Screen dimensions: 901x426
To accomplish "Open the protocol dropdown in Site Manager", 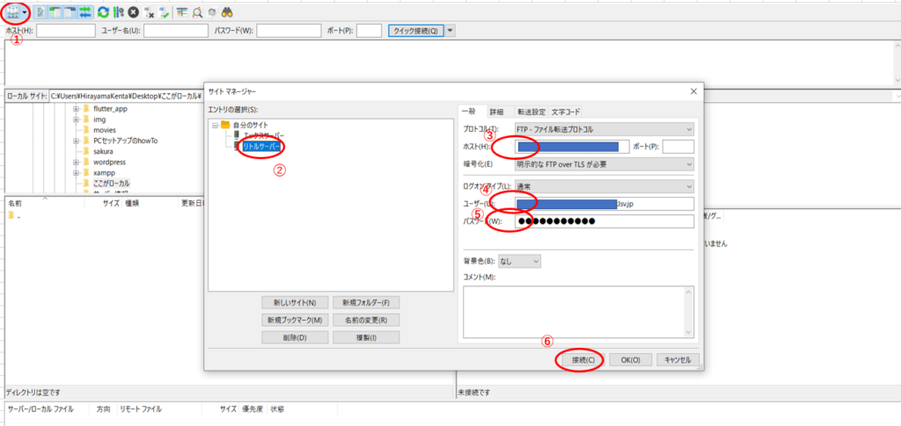I will (604, 129).
